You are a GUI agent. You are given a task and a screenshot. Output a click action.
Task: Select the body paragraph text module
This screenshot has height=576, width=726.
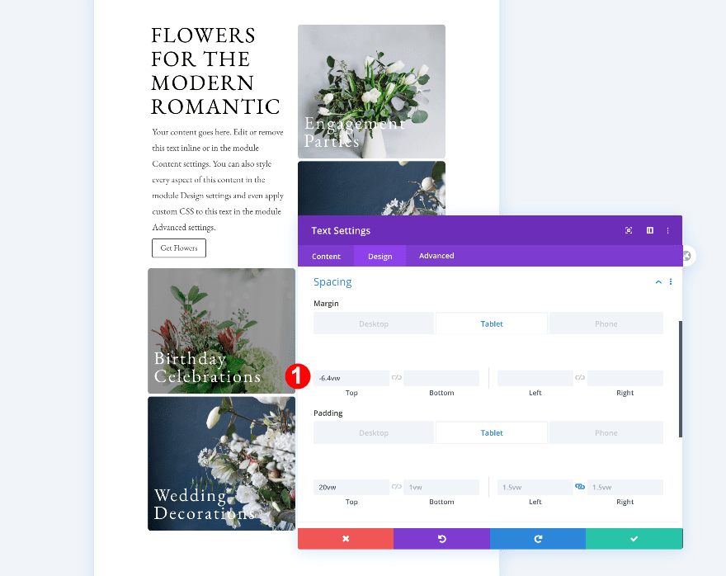coord(218,180)
